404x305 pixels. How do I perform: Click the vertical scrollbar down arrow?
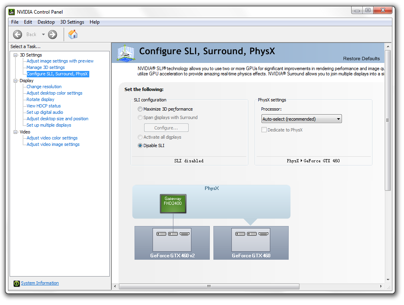point(388,280)
